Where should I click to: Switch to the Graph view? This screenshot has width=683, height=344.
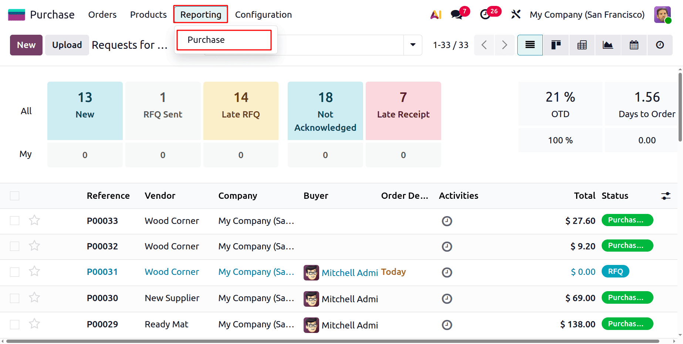coord(607,45)
